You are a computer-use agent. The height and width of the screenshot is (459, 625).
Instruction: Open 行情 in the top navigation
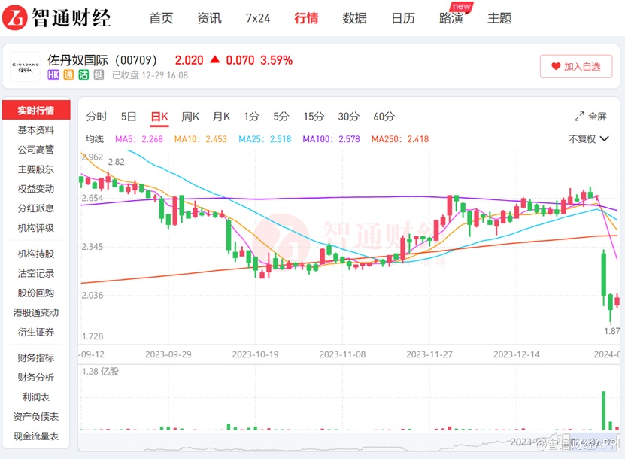click(x=306, y=18)
